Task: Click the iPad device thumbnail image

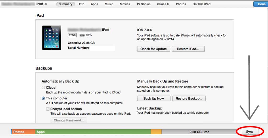Action: (52, 38)
